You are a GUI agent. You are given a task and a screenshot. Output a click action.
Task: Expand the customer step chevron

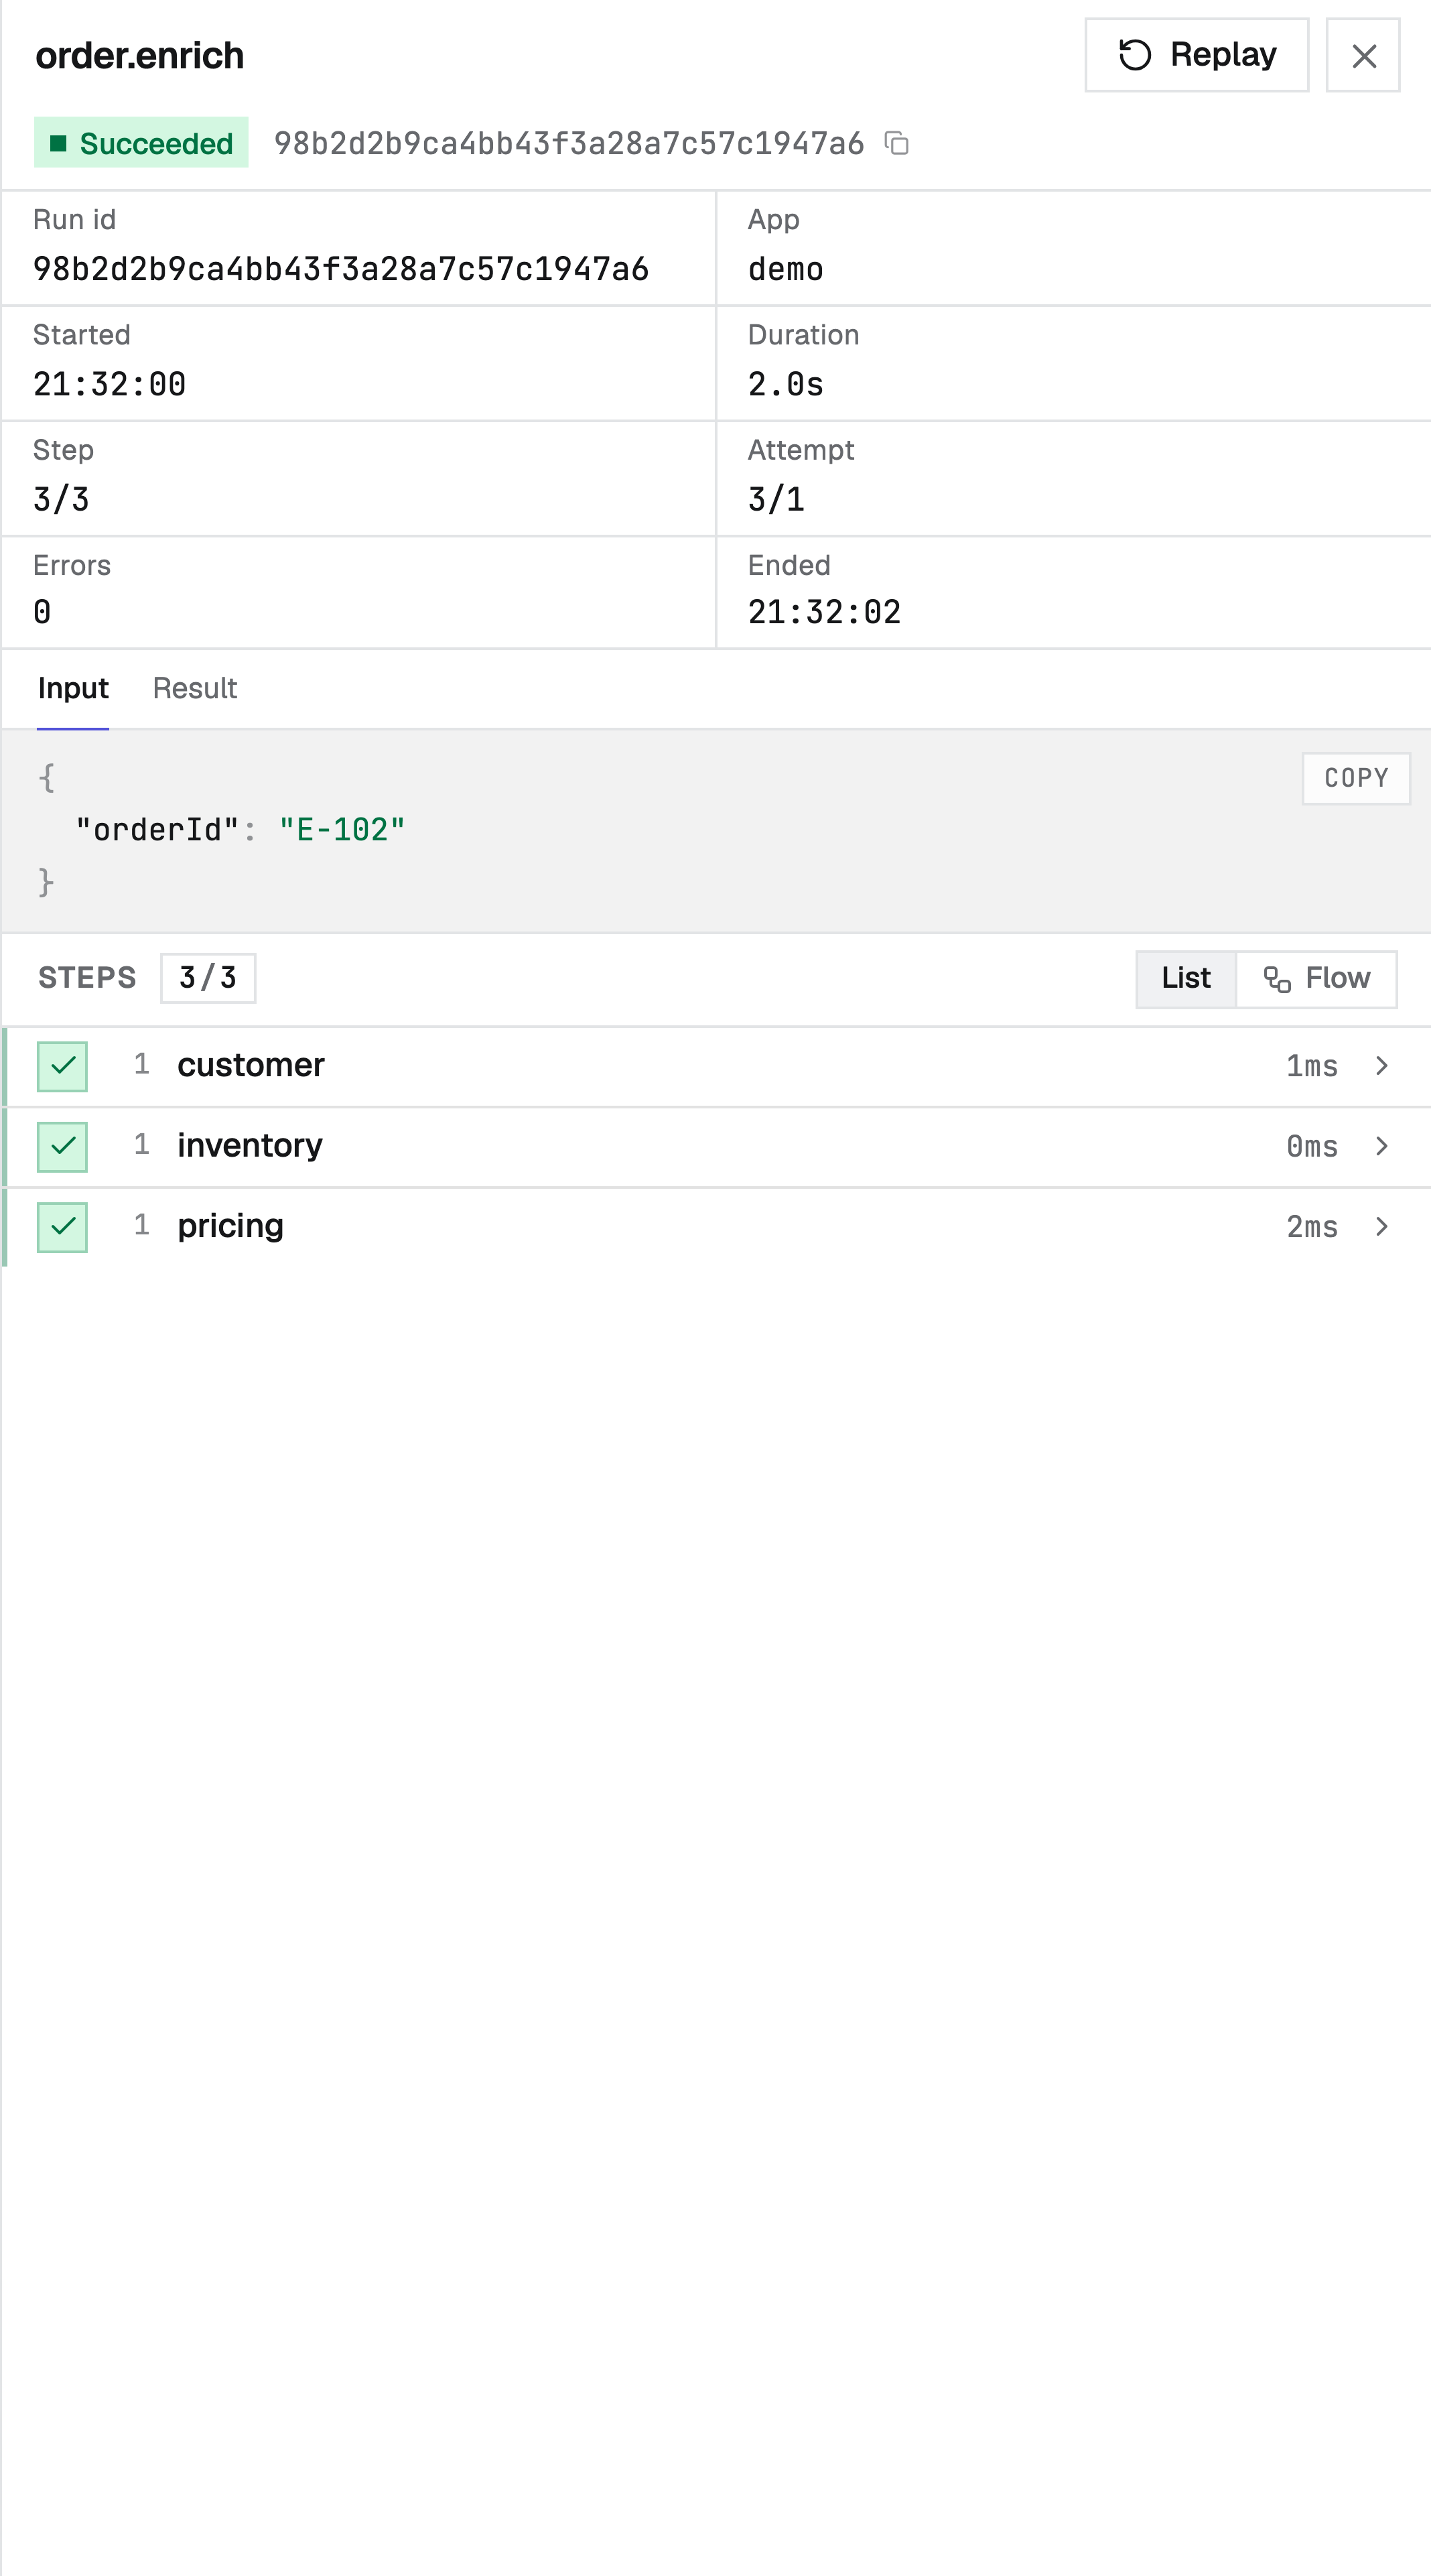tap(1382, 1066)
